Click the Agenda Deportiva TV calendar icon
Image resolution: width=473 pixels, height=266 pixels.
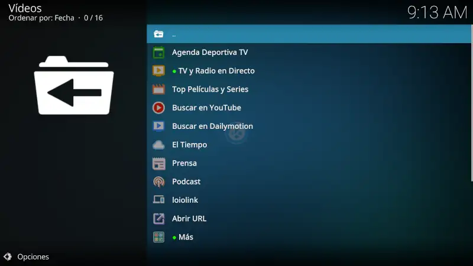158,53
